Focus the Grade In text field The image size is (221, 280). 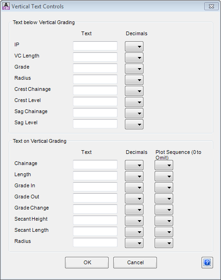point(95,187)
